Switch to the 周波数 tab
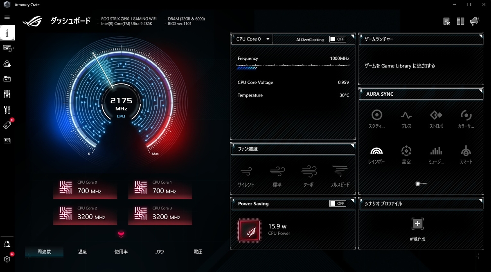The image size is (491, 272). (44, 252)
